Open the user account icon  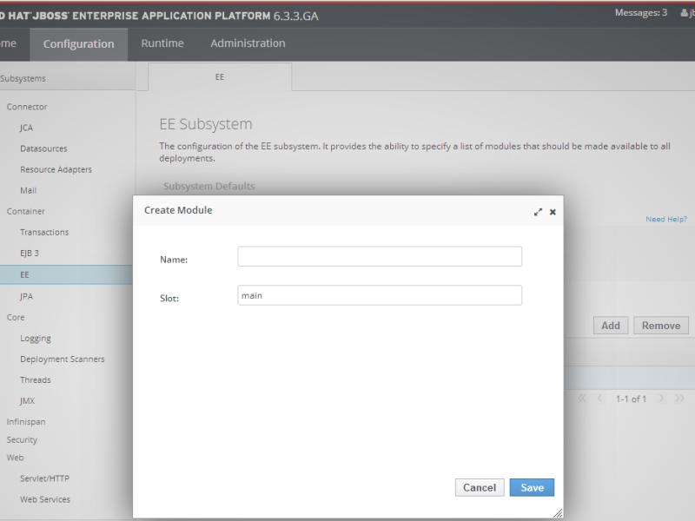pyautogui.click(x=685, y=13)
